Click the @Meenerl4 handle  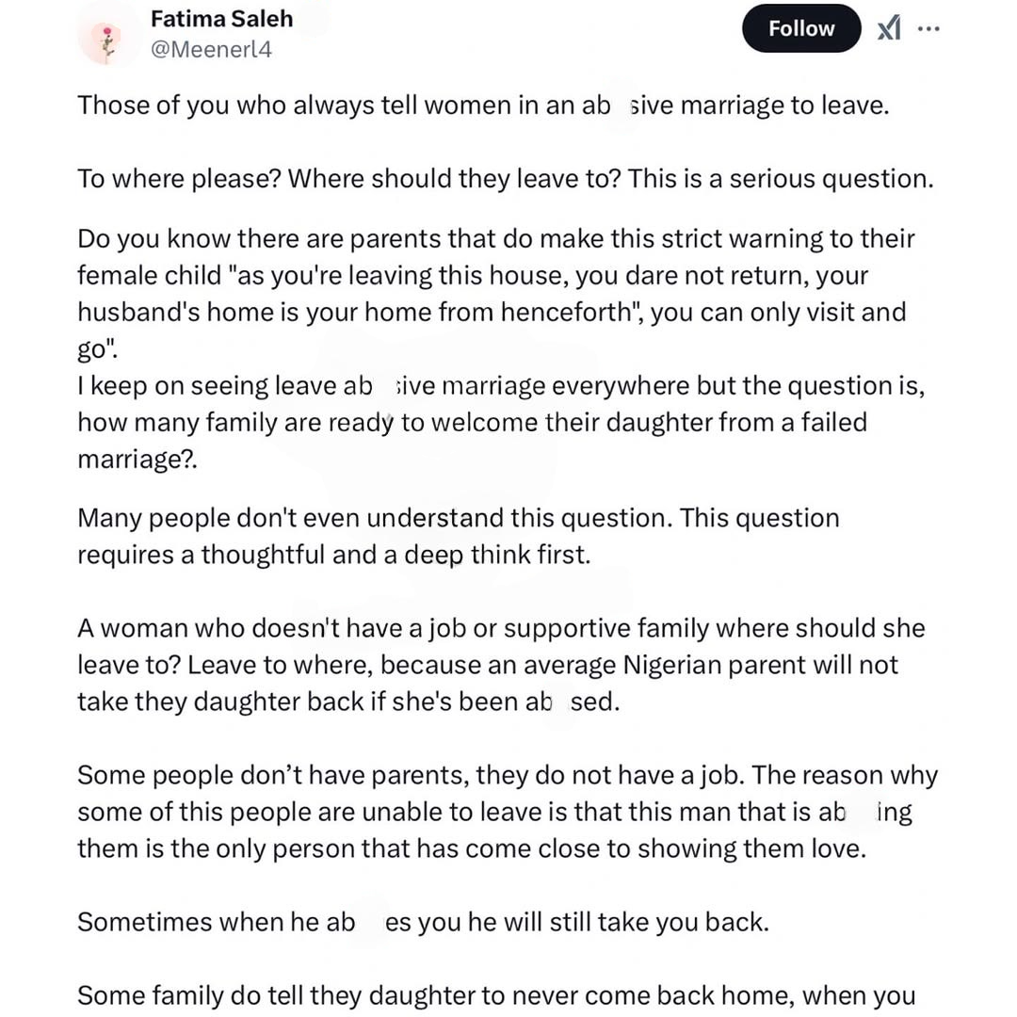point(211,50)
